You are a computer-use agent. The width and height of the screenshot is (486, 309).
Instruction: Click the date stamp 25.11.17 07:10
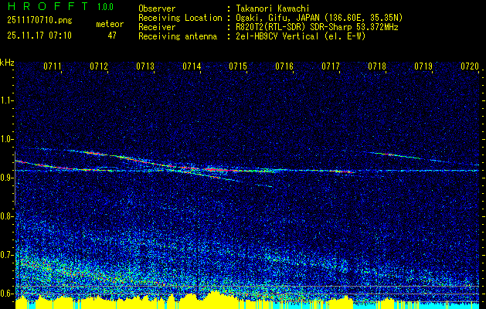39,36
